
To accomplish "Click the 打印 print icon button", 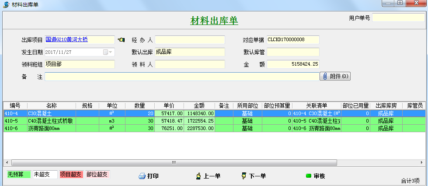I will [x=148, y=176].
